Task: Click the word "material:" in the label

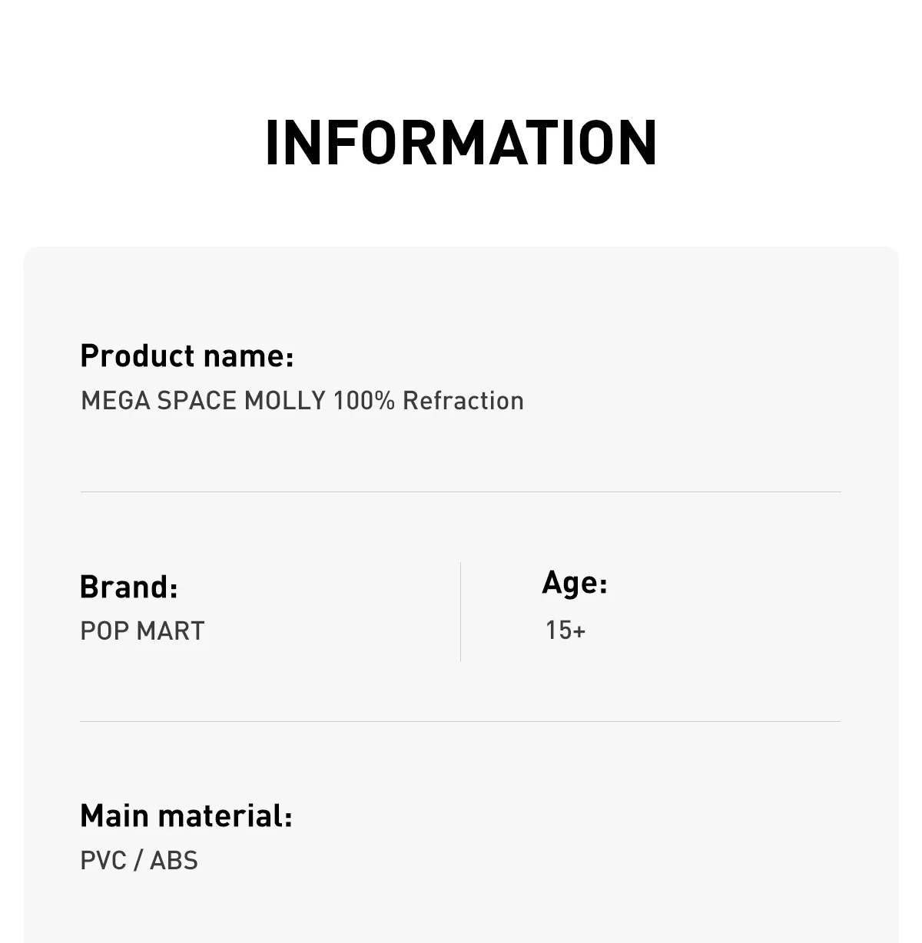Action: (225, 816)
